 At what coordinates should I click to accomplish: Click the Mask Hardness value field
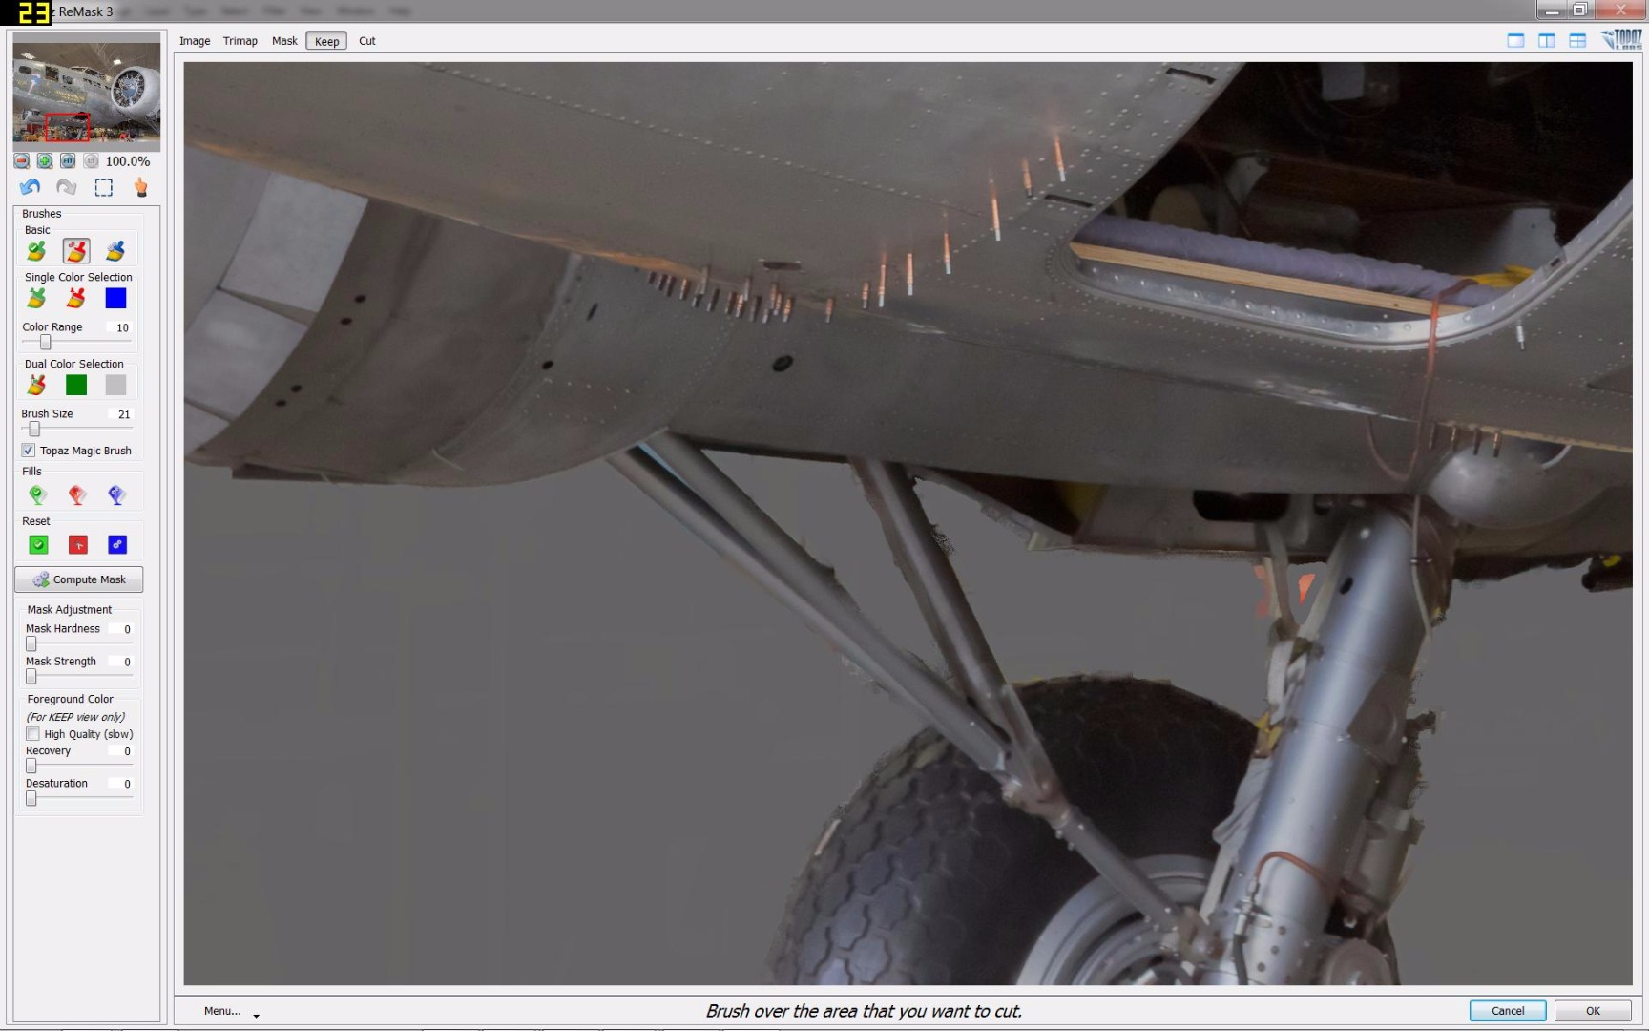121,629
